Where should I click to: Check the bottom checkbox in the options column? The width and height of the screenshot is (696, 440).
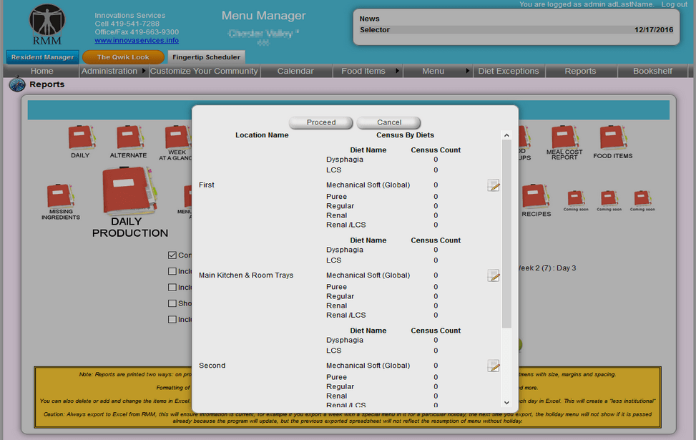point(172,319)
